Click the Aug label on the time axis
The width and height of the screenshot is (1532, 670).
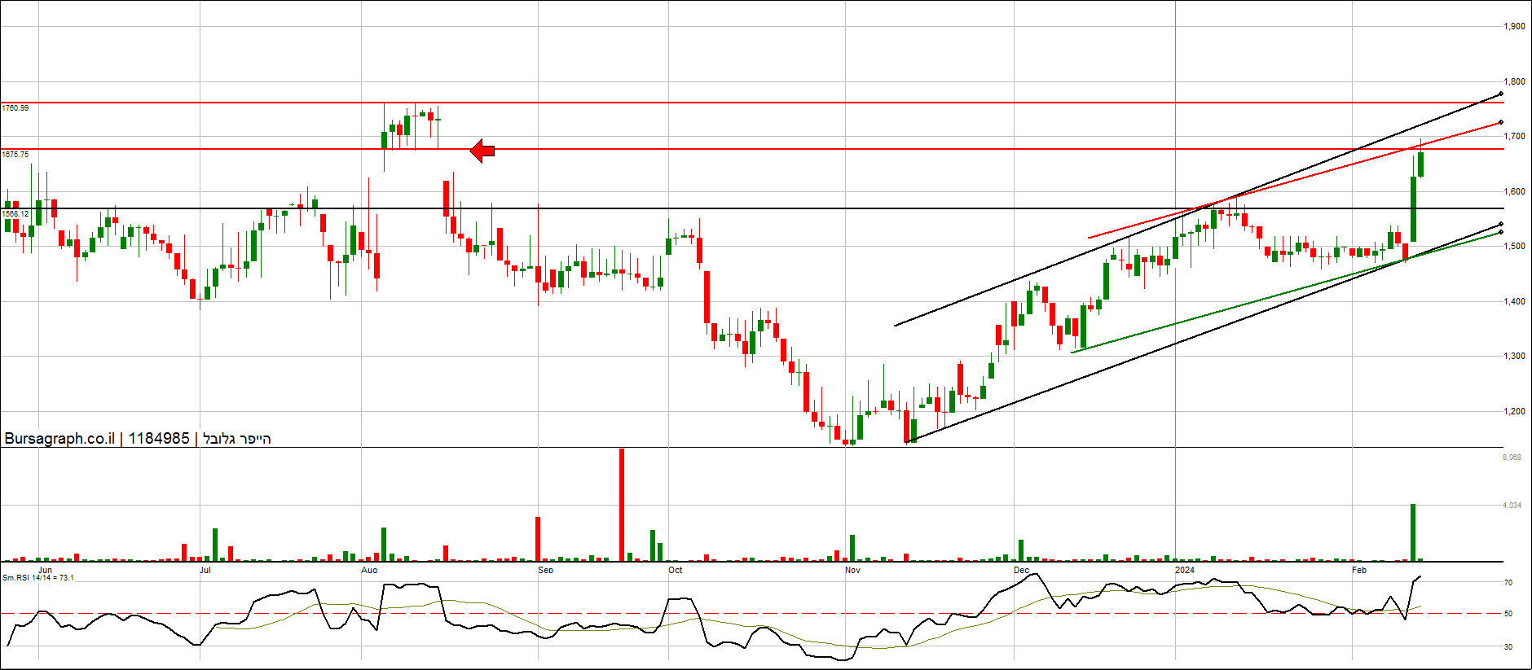[x=369, y=570]
